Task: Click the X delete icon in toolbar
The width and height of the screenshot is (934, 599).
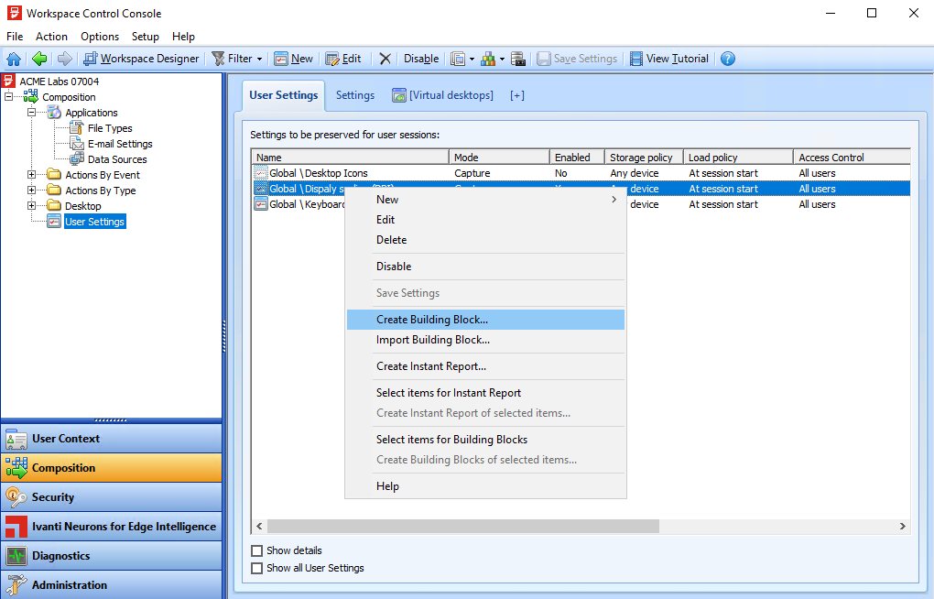Action: [x=386, y=59]
